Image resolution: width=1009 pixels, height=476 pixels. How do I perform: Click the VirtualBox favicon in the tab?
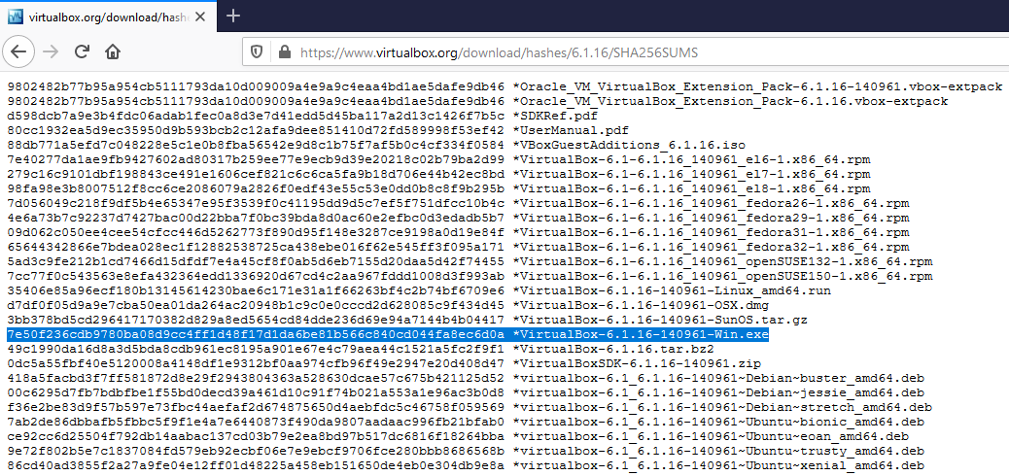coord(15,17)
